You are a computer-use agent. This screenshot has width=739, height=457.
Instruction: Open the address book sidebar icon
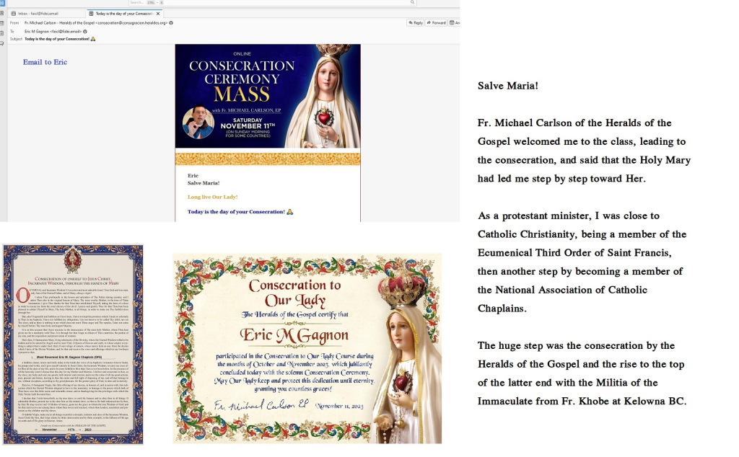[x=2, y=14]
